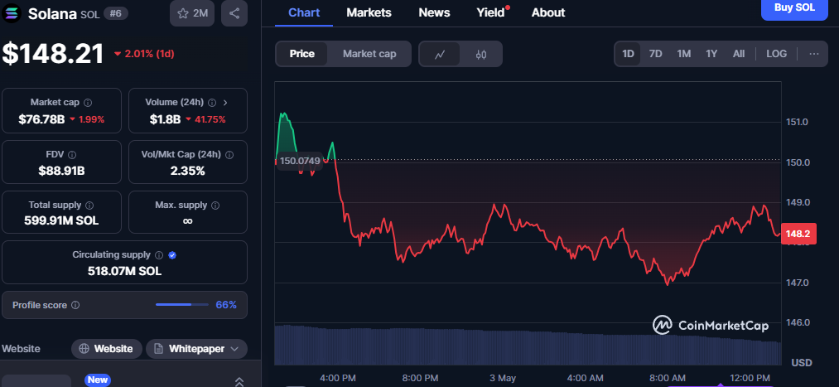Add Solana to watchlist with star icon
This screenshot has height=387, width=839.
tap(182, 13)
